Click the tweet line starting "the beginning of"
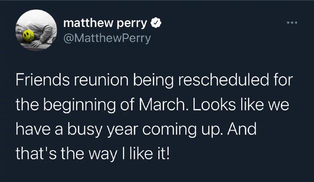The image size is (314, 182). (x=153, y=105)
